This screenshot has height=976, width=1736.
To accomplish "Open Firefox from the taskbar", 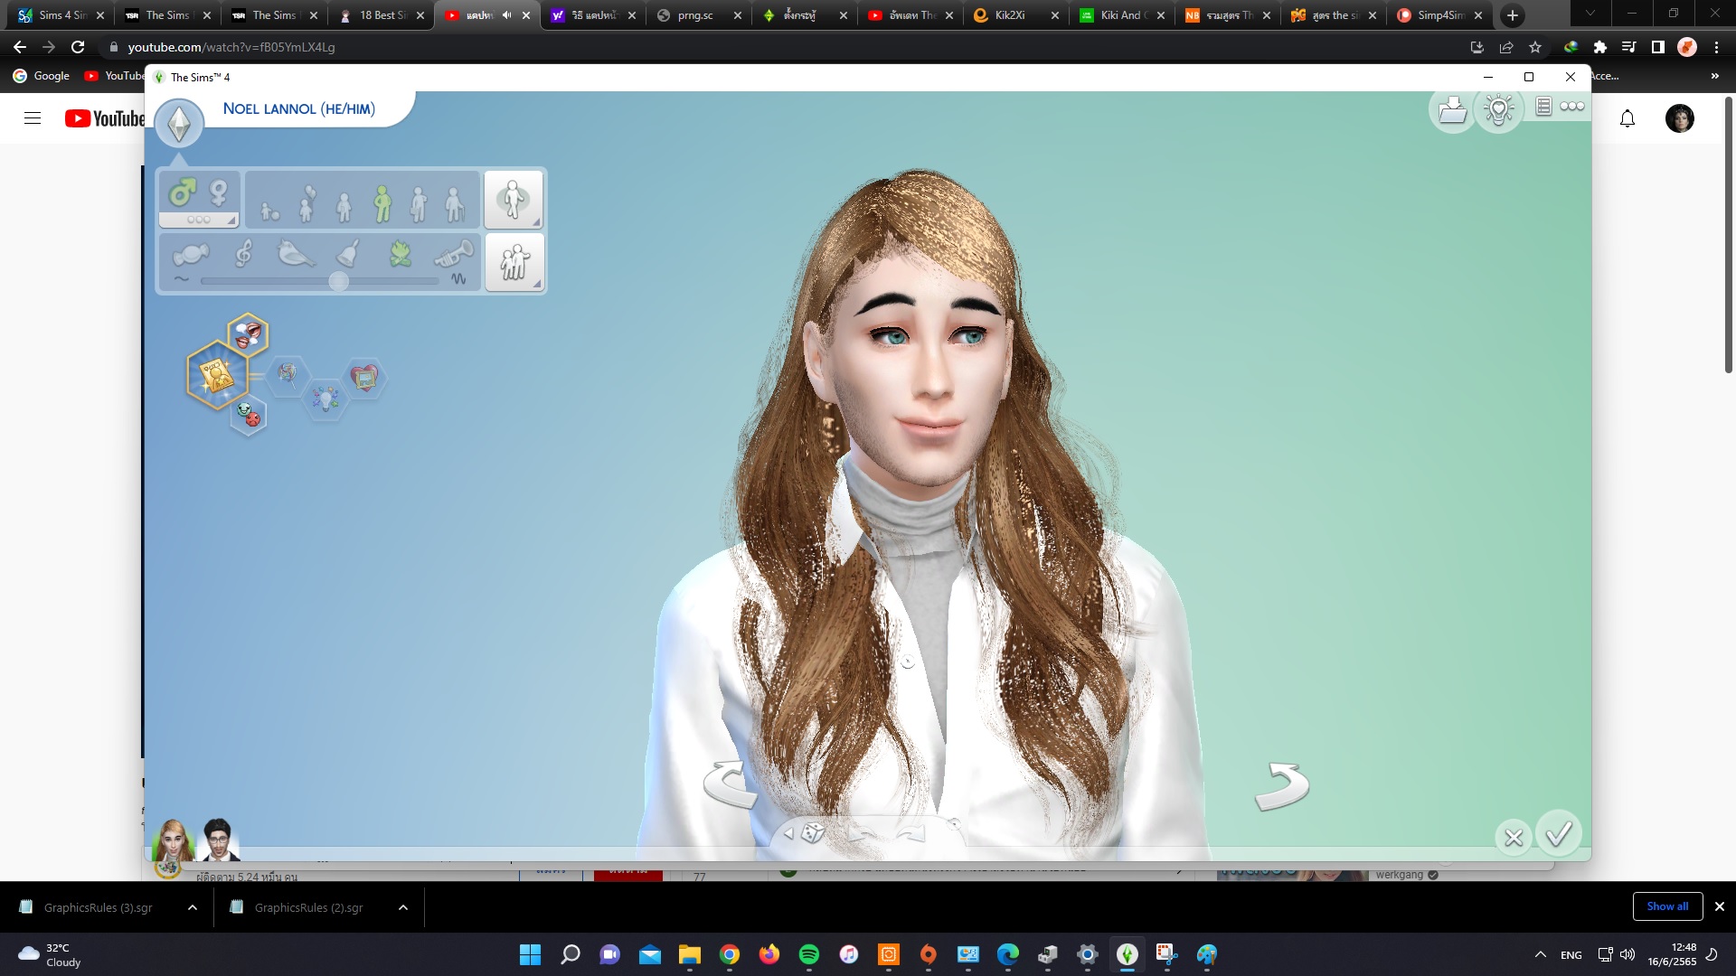I will pos(769,954).
